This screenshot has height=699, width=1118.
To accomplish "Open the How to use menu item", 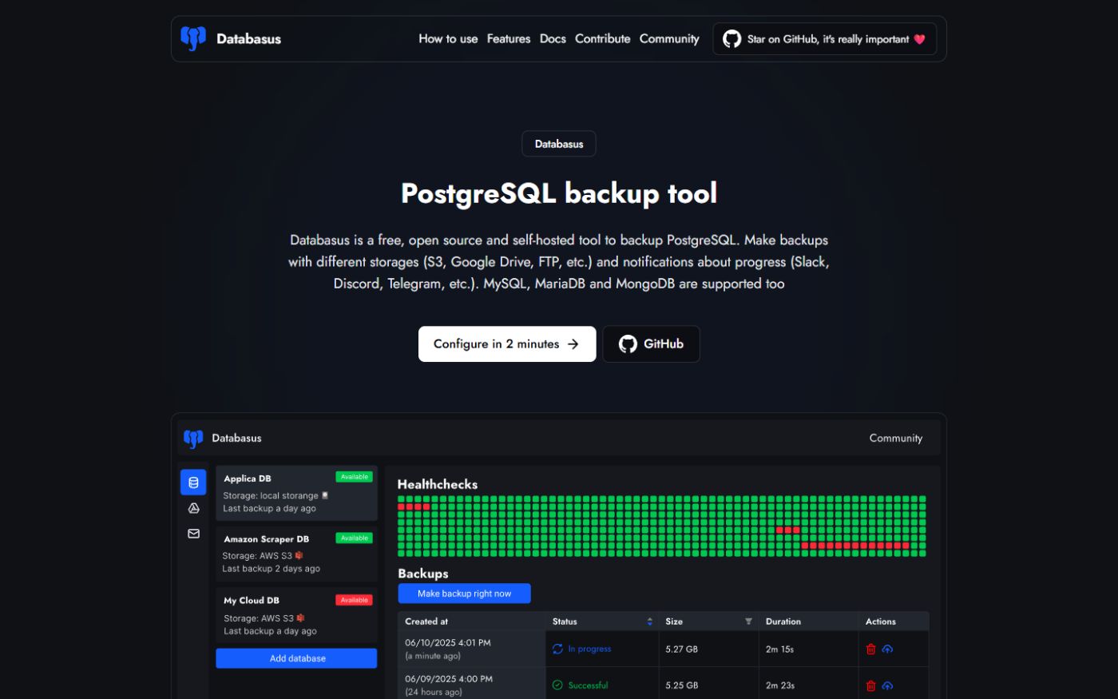I will point(448,38).
